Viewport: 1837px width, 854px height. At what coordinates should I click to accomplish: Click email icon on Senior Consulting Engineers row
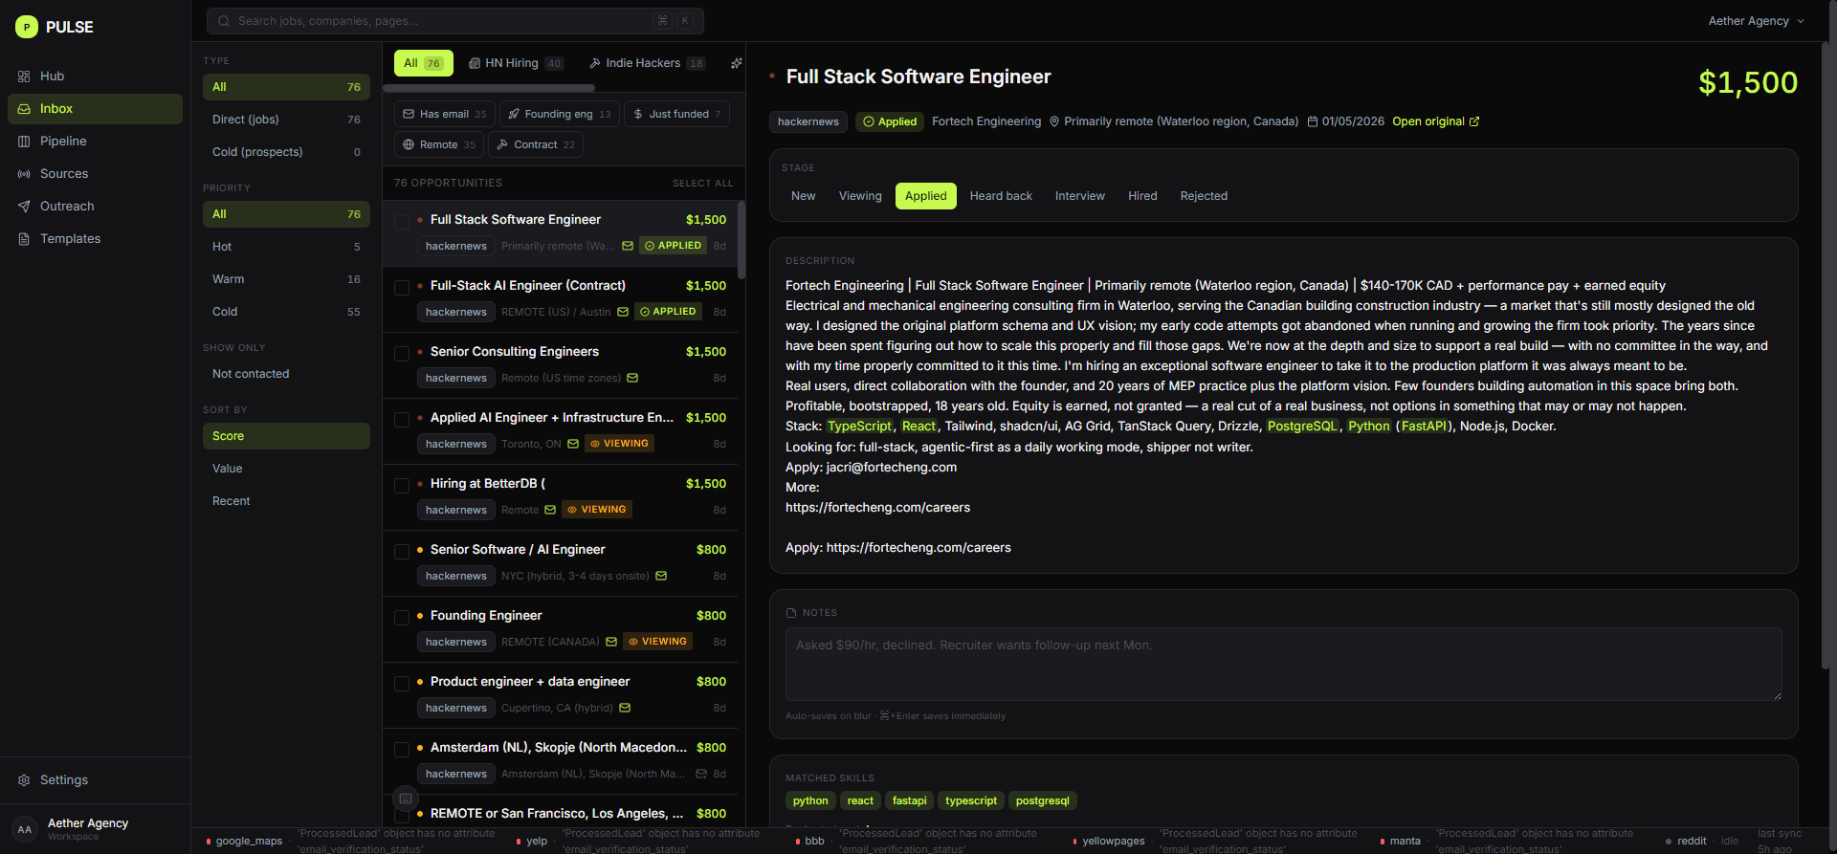[x=632, y=378]
